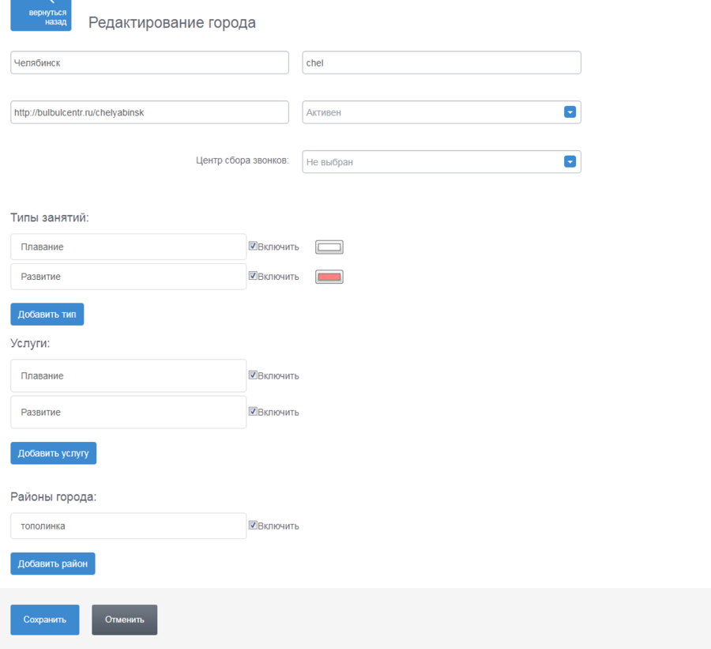Click the URL field with bulbulcentr.ru/chelyabinsk

[149, 112]
